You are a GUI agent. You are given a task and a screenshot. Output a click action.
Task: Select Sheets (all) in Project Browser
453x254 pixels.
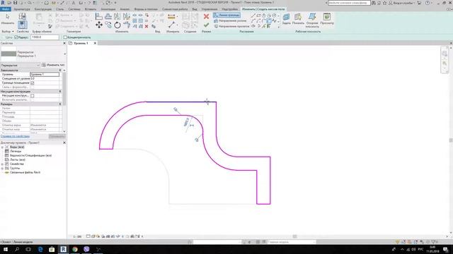click(17, 159)
